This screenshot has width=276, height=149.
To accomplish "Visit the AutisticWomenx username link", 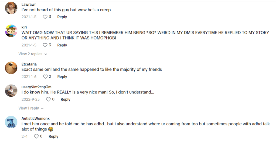I will pos(36,118).
